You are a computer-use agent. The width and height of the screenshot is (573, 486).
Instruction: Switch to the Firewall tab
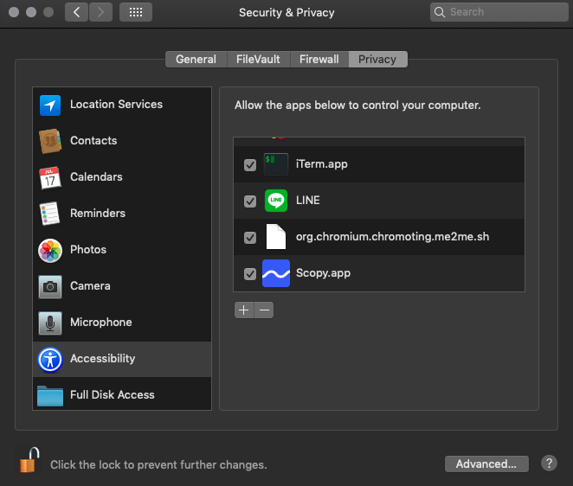[319, 59]
